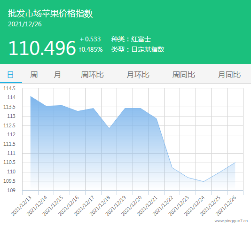Image resolution: width=251 pixels, height=226 pixels.
Task: Click the www.pingguo7.cn watermark link
Action: [231, 221]
